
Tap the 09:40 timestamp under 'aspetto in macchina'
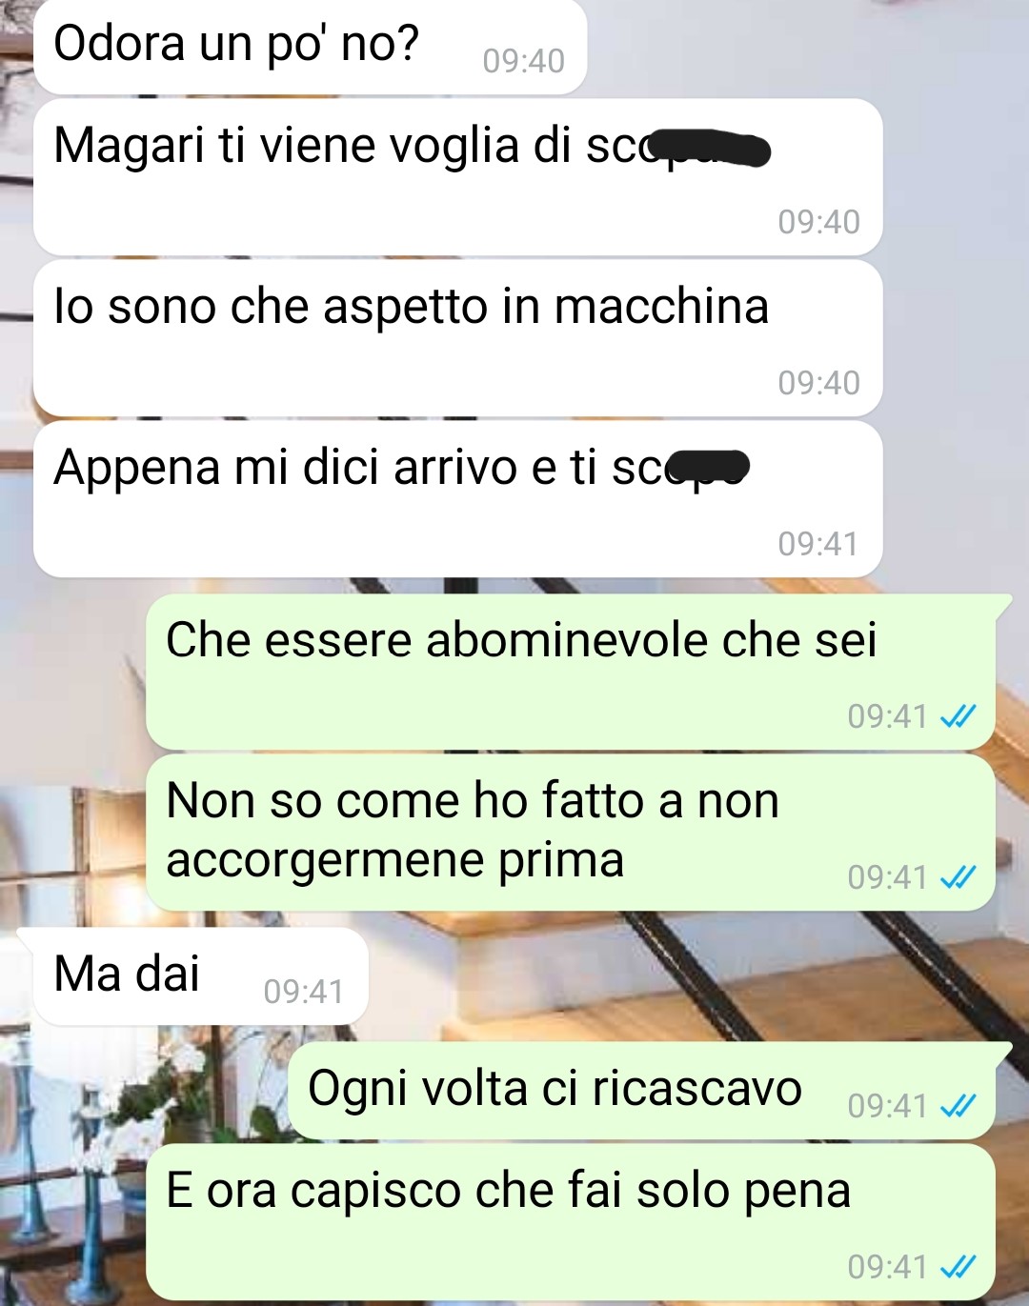[x=818, y=383]
